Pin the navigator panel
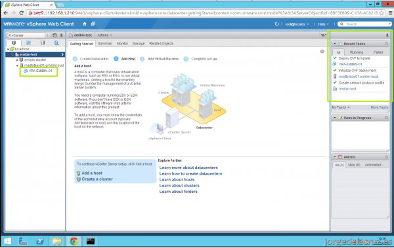This screenshot has height=248, width=394. click(61, 35)
